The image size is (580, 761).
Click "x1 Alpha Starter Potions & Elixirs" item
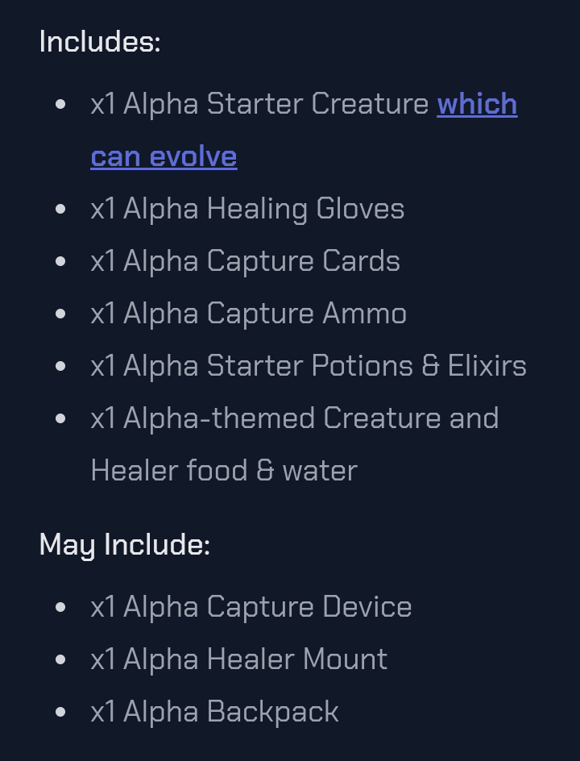tap(309, 366)
